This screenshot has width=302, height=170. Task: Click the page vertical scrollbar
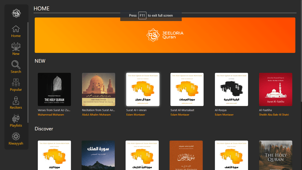[301, 51]
